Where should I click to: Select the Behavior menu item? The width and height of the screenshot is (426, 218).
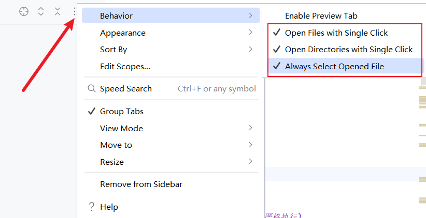click(x=116, y=16)
